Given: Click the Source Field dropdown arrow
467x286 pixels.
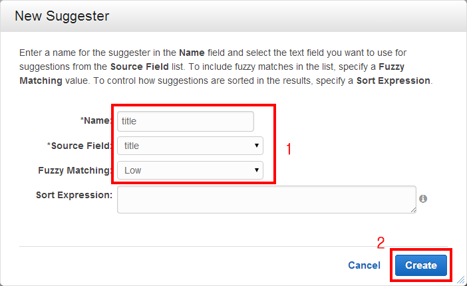Looking at the screenshot, I should (256, 146).
